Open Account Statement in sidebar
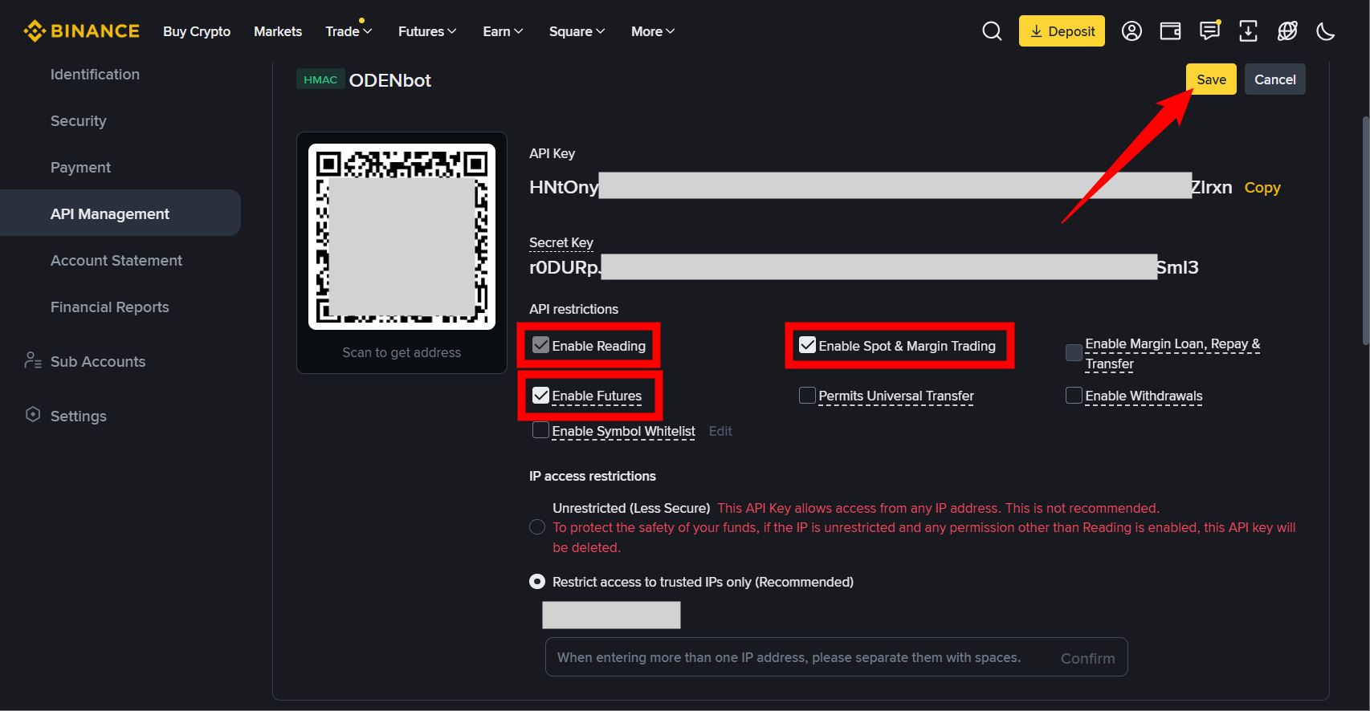 [x=116, y=261]
